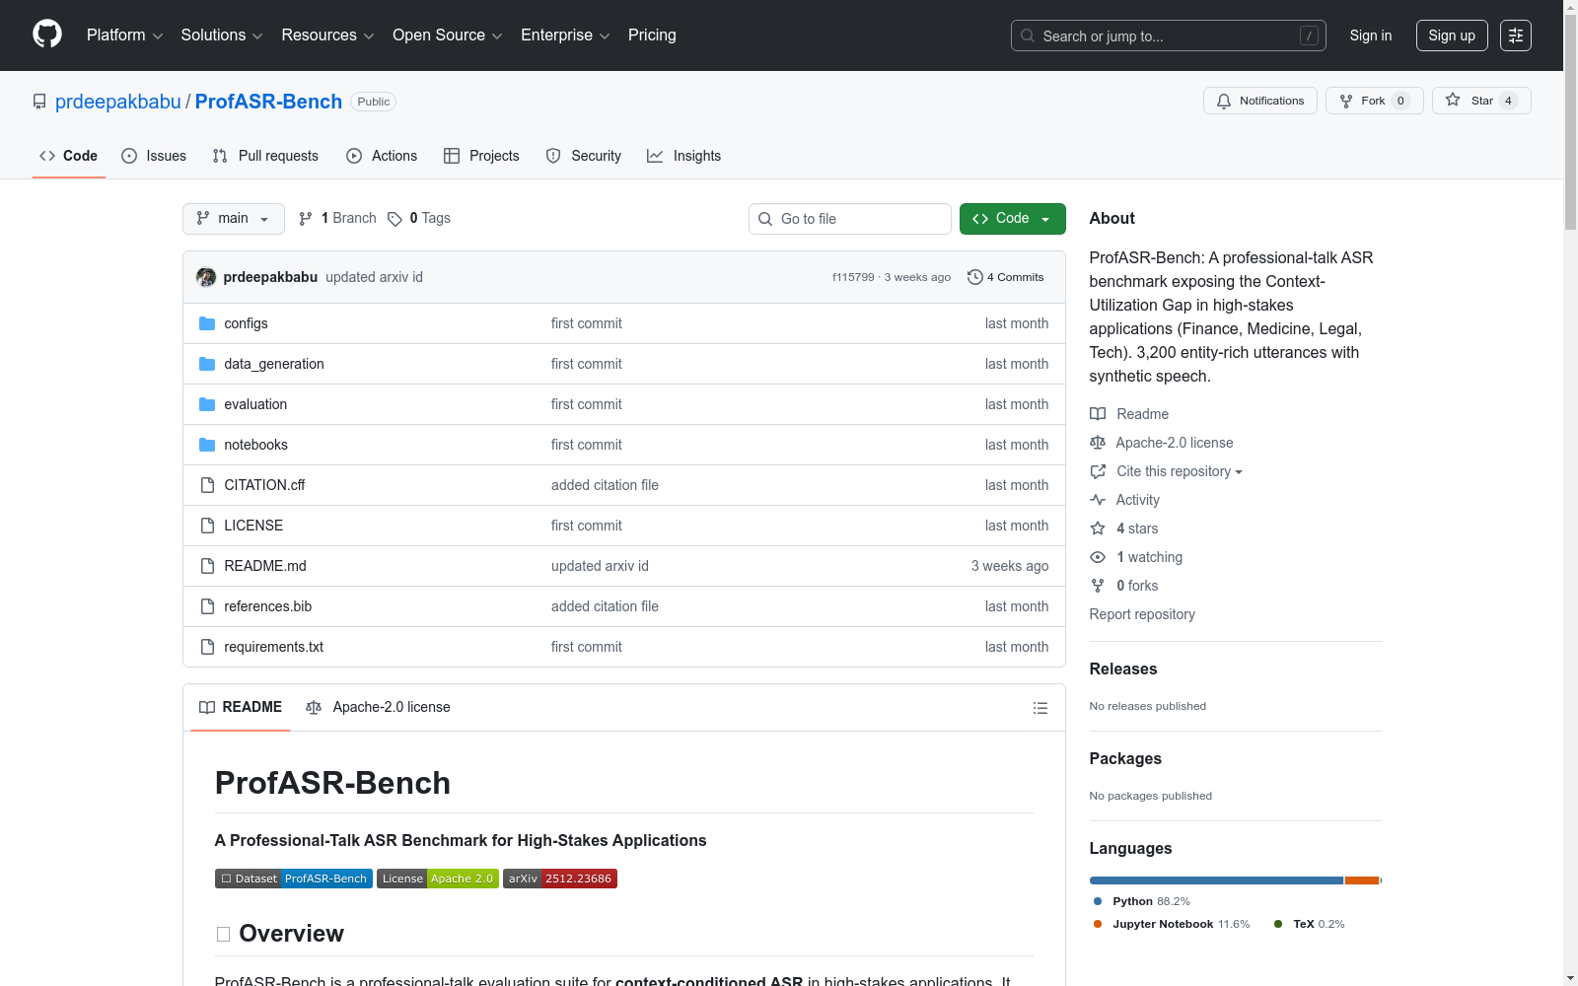This screenshot has height=986, width=1578.
Task: Open the Platform menu
Action: [x=125, y=35]
